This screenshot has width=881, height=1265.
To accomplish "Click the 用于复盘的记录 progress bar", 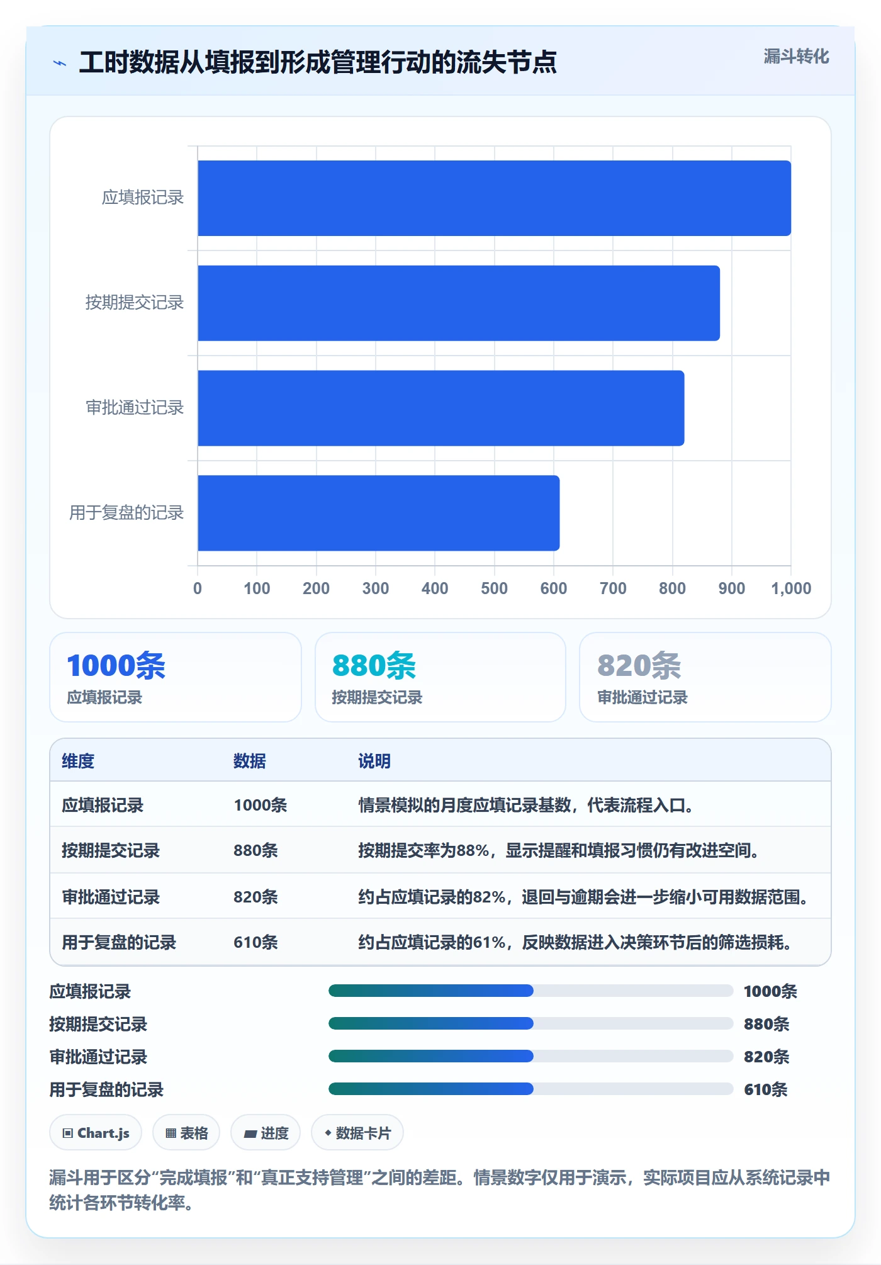I will [x=531, y=1089].
